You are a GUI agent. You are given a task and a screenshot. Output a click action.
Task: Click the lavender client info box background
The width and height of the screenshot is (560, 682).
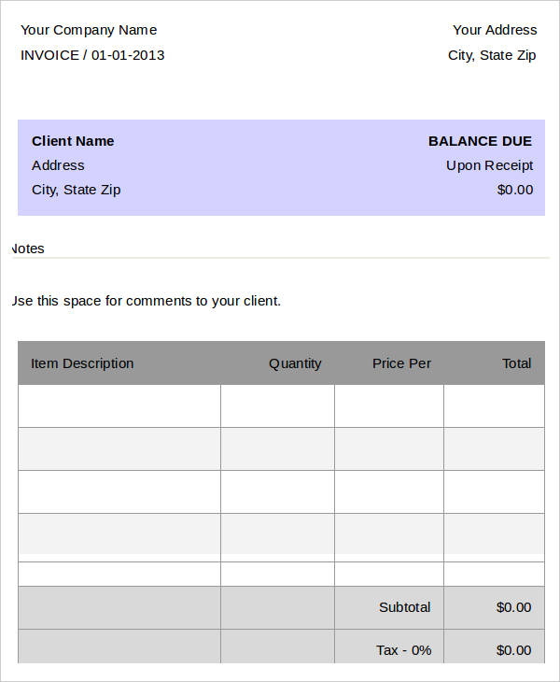pos(282,167)
